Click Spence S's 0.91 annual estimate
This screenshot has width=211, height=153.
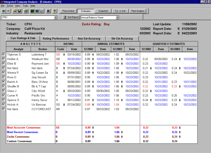(88, 100)
